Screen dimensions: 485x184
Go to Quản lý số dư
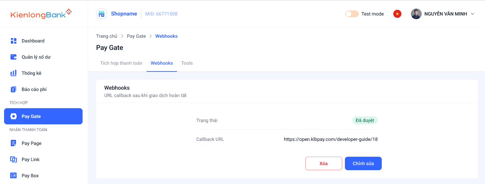[43, 57]
